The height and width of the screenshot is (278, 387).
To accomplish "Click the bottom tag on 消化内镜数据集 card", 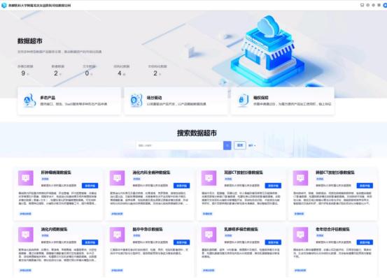I will click(25, 270).
